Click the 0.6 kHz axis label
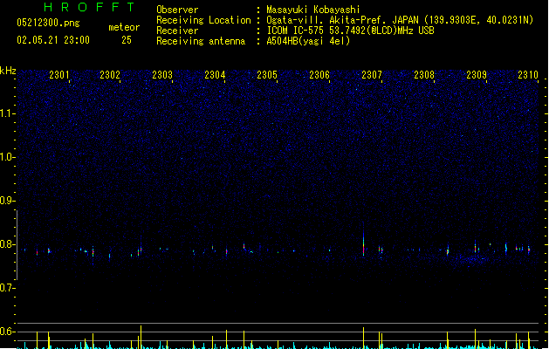 point(7,332)
